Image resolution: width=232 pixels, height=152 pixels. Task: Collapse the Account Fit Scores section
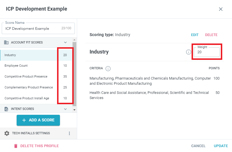tap(65, 42)
